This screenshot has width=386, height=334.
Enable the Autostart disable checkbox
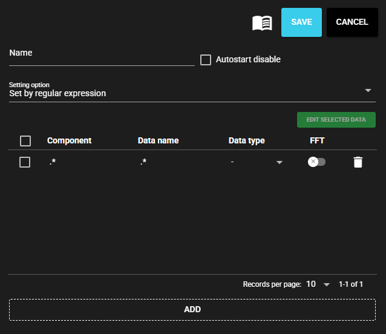point(206,60)
